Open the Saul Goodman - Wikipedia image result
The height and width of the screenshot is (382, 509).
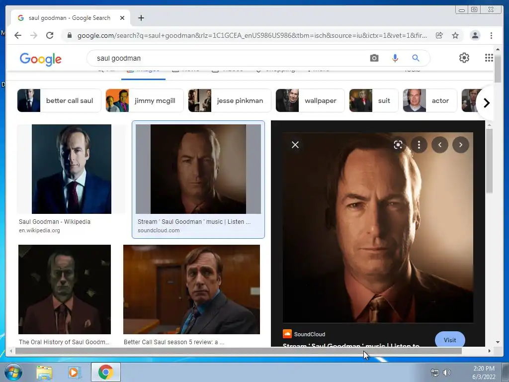pyautogui.click(x=72, y=169)
